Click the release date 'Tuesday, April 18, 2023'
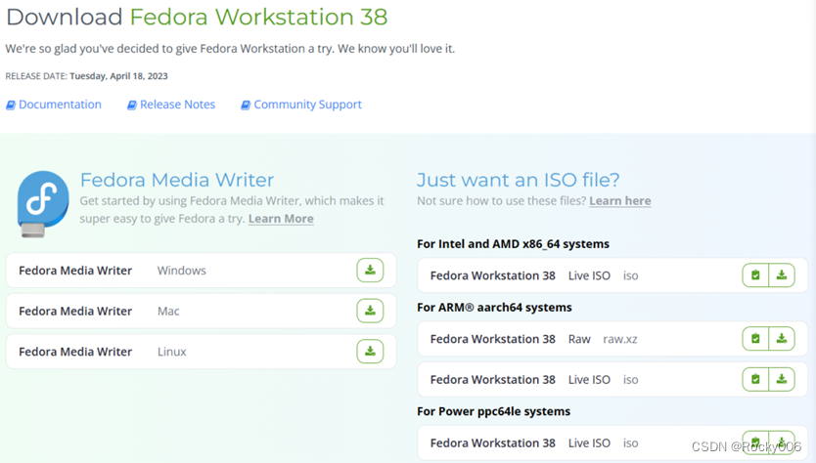This screenshot has height=463, width=816. pos(118,76)
